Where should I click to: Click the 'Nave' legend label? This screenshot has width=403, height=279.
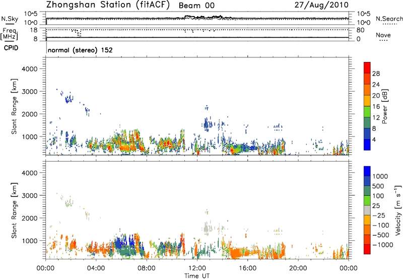(383, 35)
